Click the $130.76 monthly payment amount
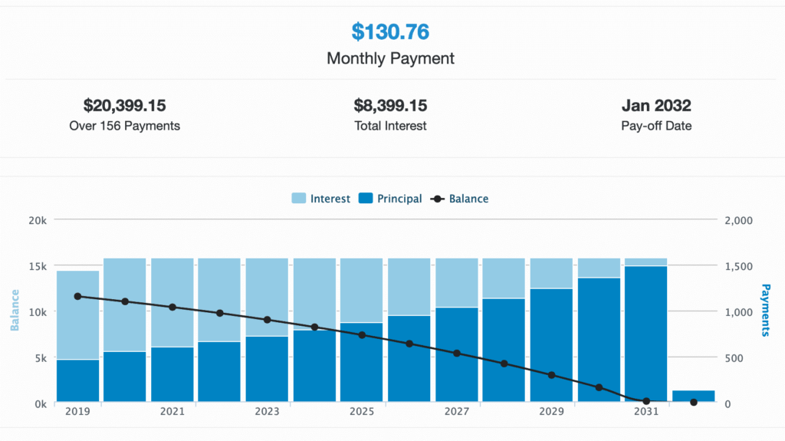Viewport: 785px width, 441px height. (390, 31)
